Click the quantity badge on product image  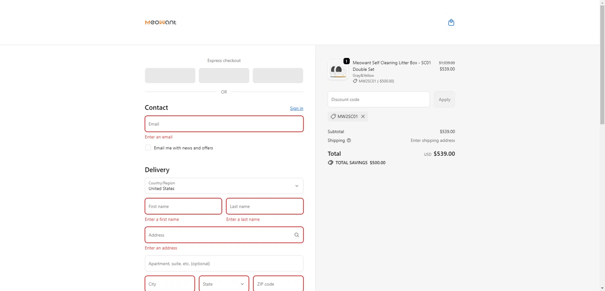point(346,61)
